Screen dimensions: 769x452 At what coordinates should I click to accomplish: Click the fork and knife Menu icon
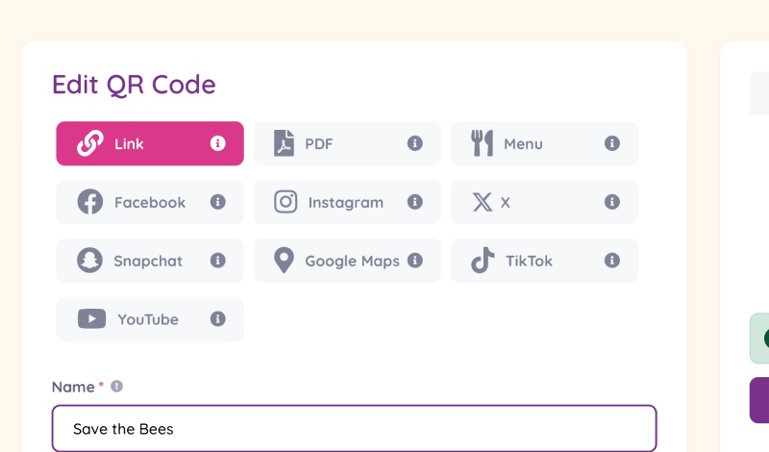click(482, 143)
